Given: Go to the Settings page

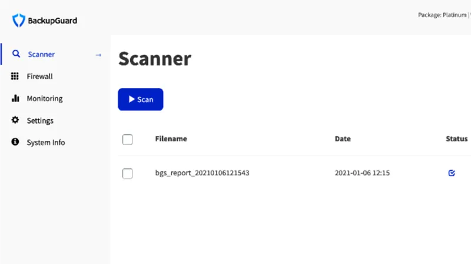Looking at the screenshot, I should [40, 121].
